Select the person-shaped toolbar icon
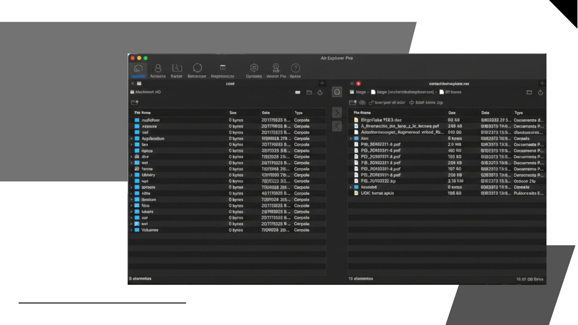578x325 pixels. point(158,68)
